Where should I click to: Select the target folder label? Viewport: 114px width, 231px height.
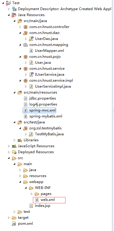[23, 218]
